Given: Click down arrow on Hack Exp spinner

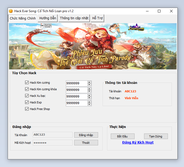Looking at the screenshot, I should [x=89, y=104].
